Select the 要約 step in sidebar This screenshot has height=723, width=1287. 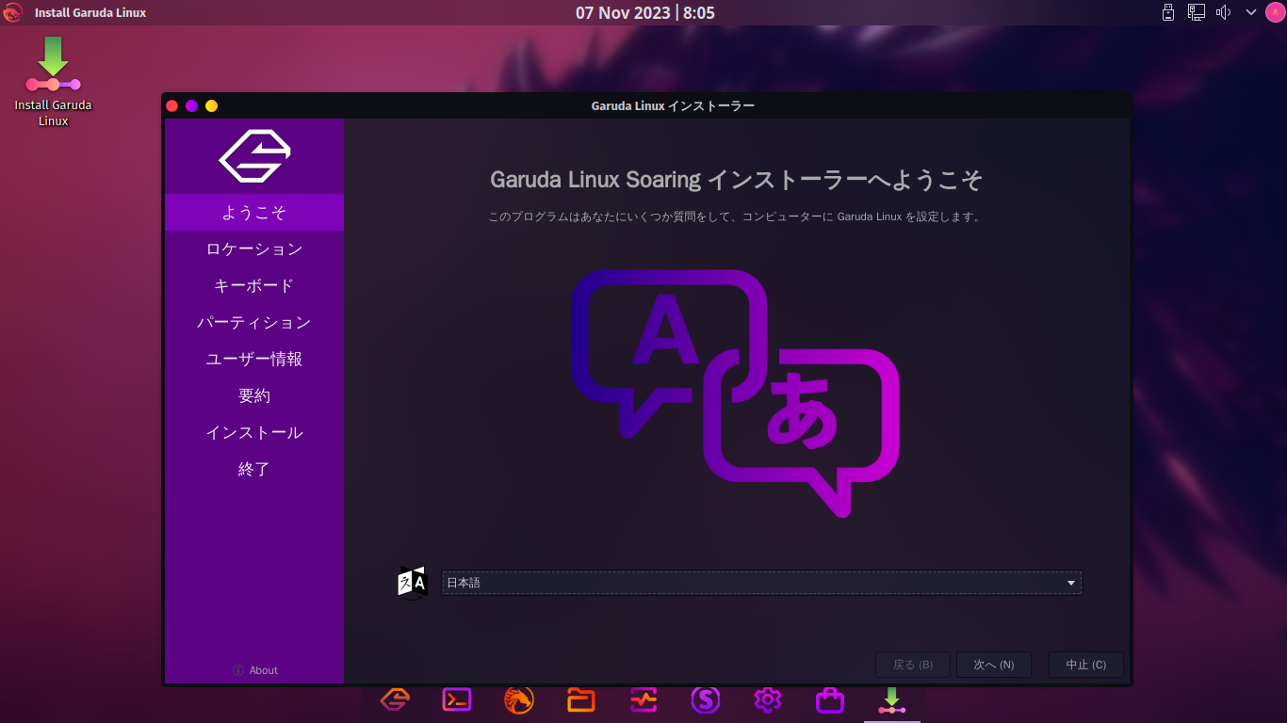pos(254,395)
